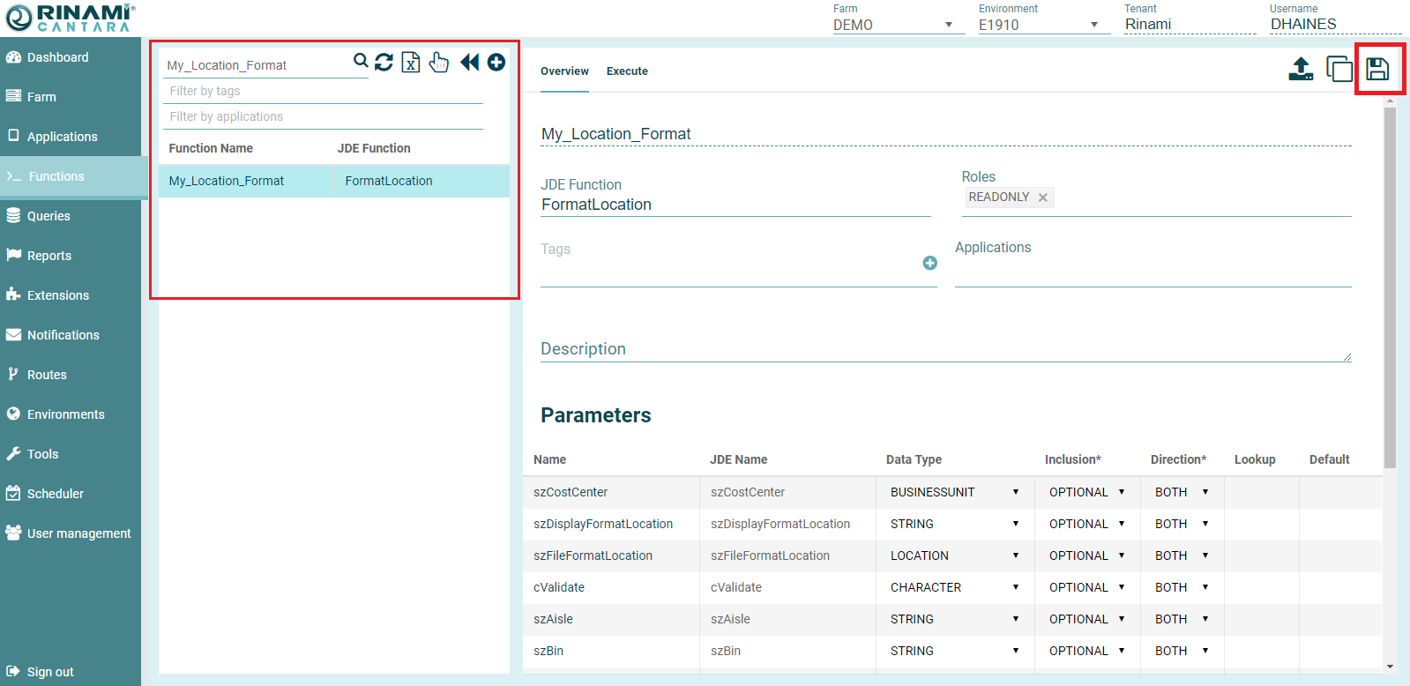
Task: Open Queries in the sidebar
Action: pyautogui.click(x=48, y=216)
